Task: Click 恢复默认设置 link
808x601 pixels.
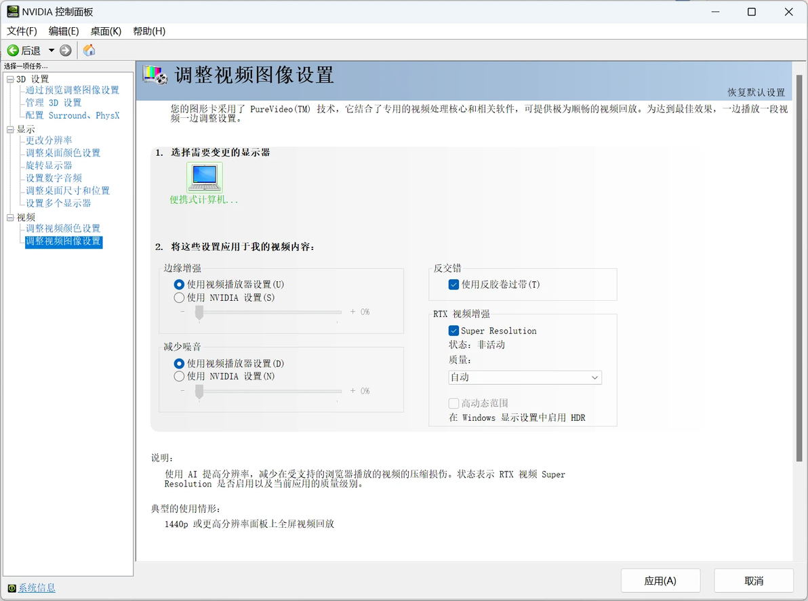Action: coord(756,92)
